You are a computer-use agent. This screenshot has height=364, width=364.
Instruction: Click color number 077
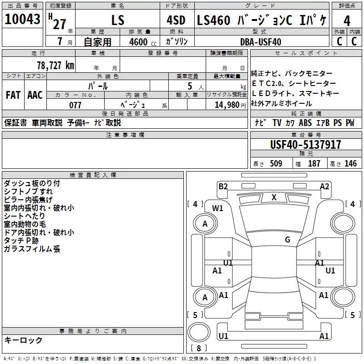point(75,105)
